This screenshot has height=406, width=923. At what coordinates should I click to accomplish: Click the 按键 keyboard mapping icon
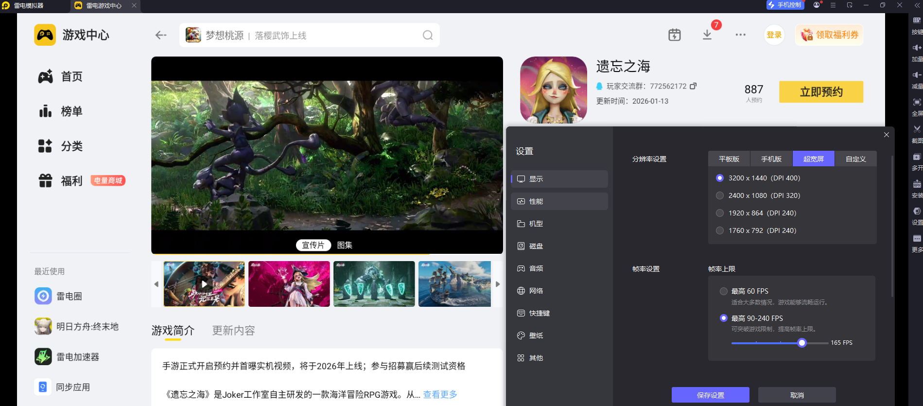tap(917, 20)
